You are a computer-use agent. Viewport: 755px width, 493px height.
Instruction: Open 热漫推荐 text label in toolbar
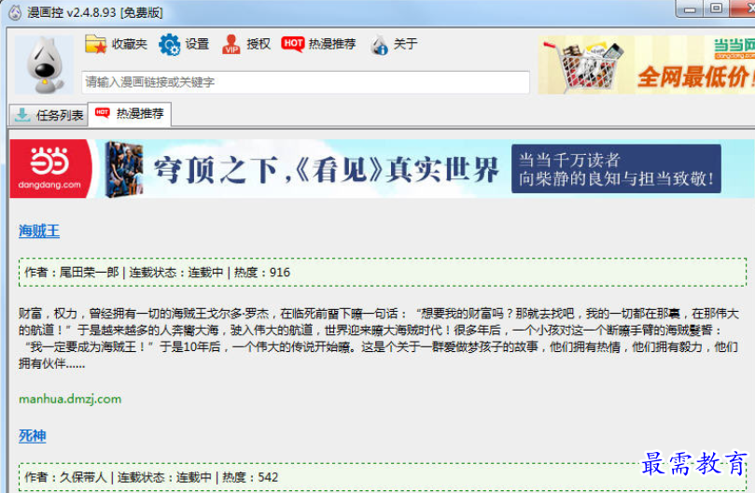point(331,44)
